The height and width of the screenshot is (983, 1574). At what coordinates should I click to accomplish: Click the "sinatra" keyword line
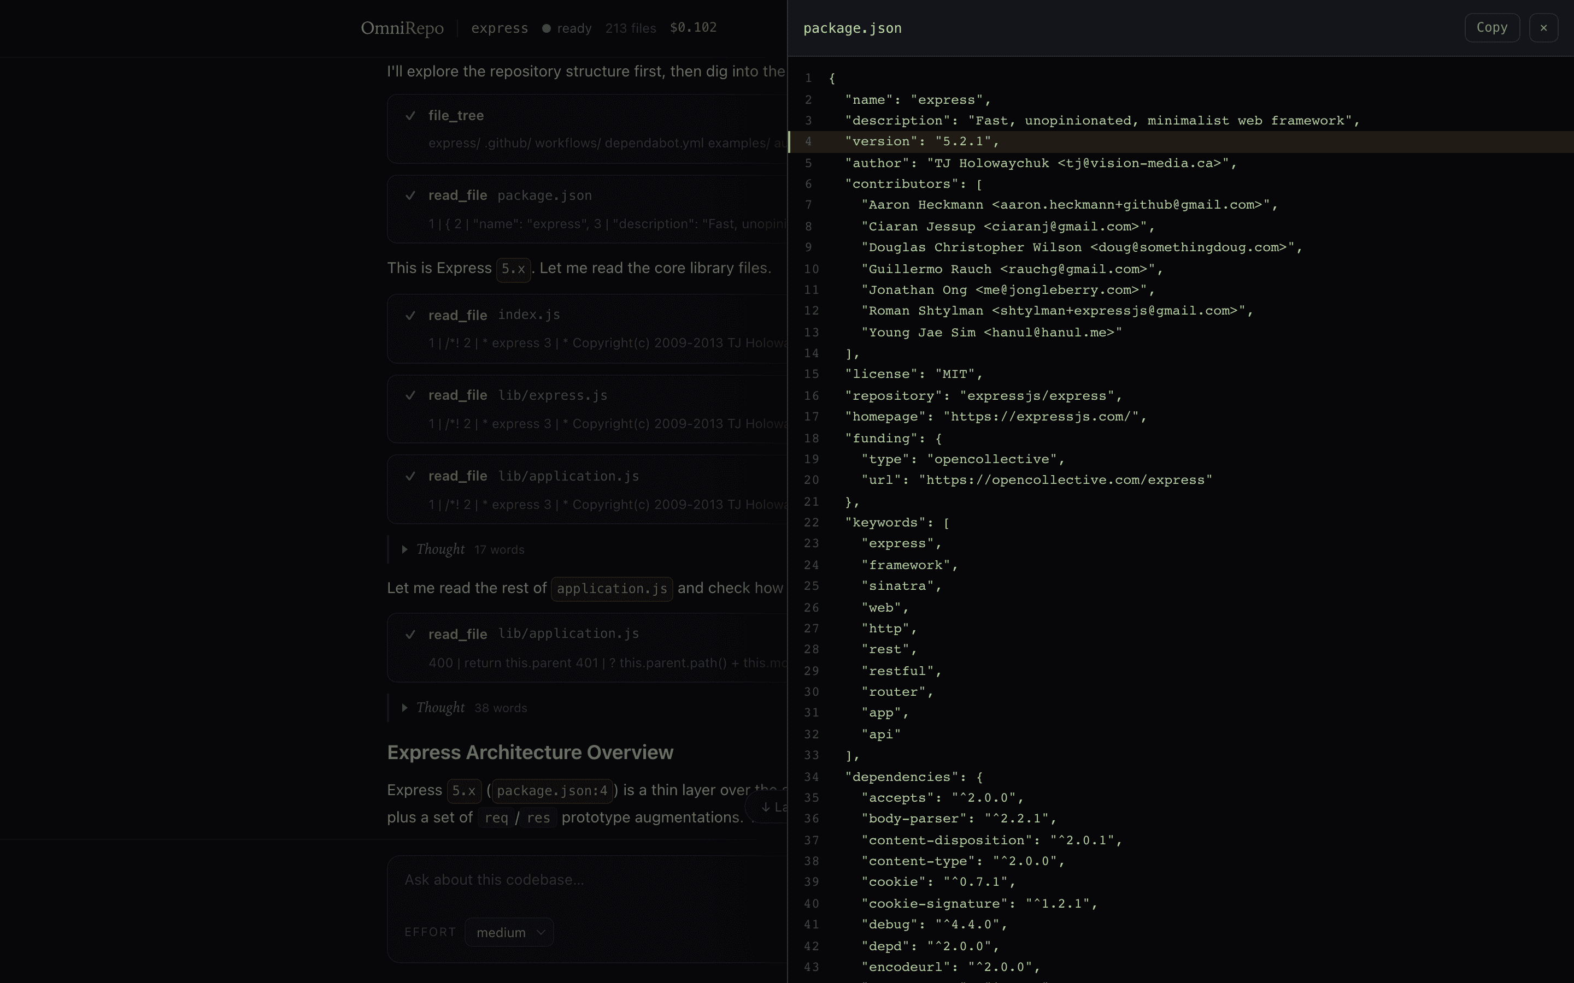click(1180, 587)
